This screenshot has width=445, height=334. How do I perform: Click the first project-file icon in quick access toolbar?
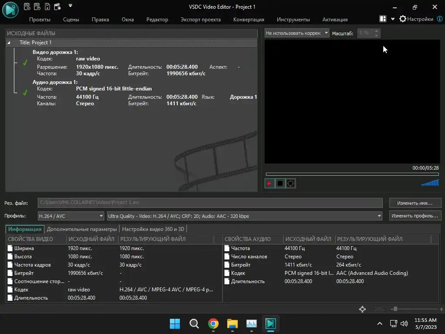pyautogui.click(x=27, y=7)
